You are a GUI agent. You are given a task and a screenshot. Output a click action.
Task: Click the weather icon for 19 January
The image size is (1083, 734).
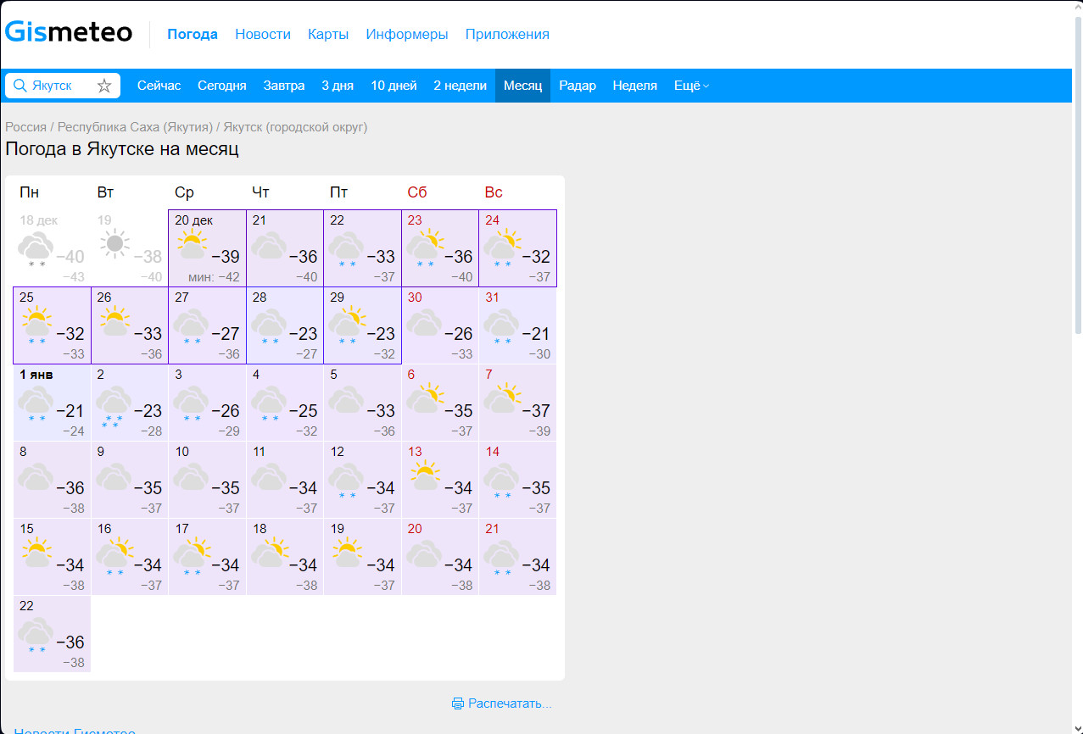pyautogui.click(x=347, y=553)
